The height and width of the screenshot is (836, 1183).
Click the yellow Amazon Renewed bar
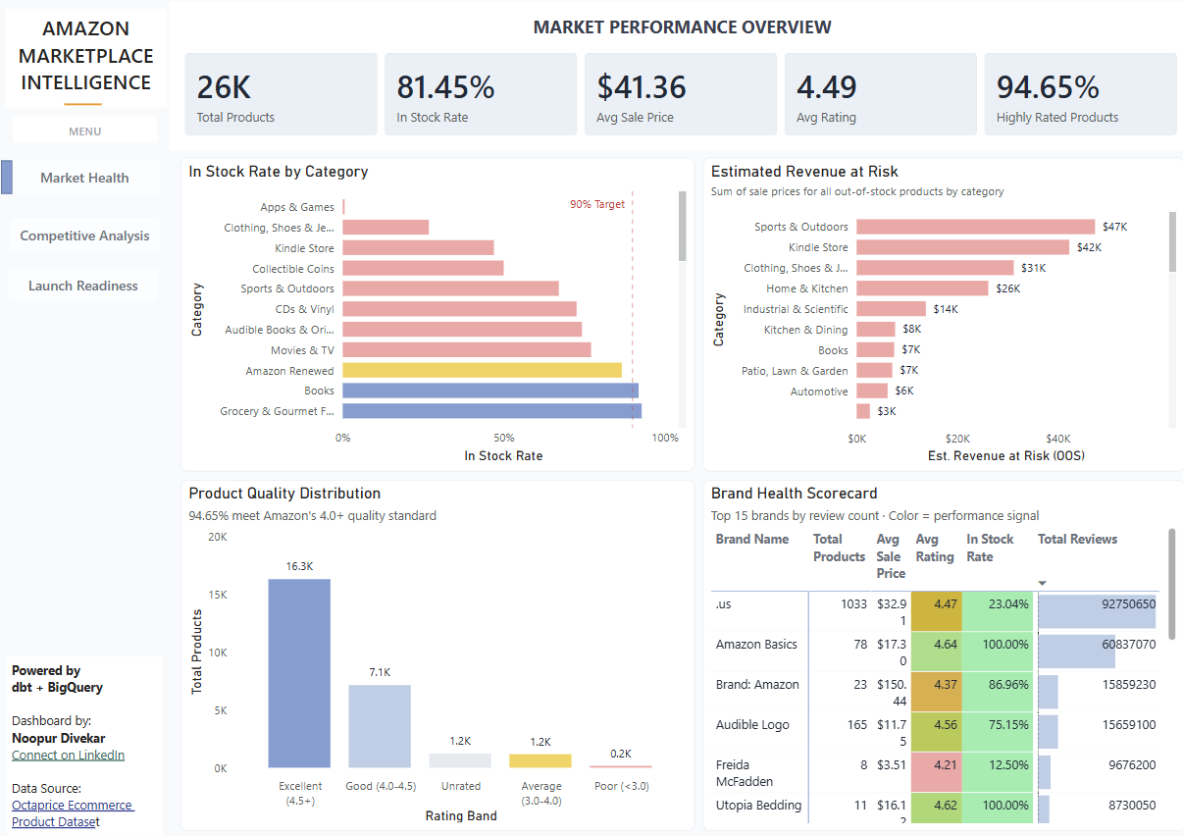[x=482, y=371]
